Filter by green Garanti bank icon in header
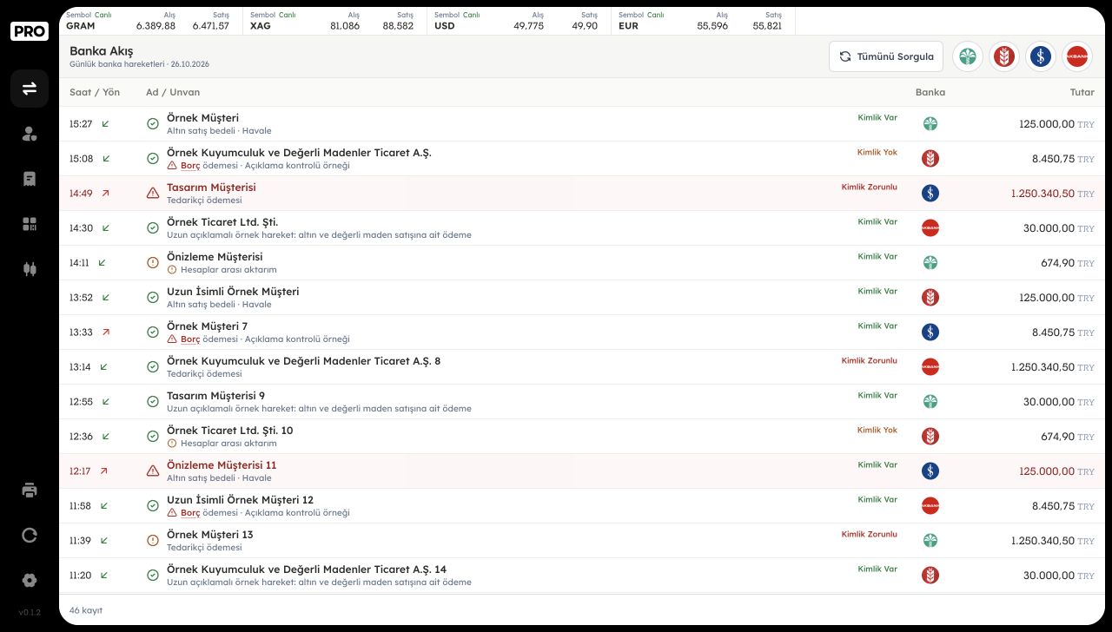The image size is (1112, 632). [x=968, y=56]
